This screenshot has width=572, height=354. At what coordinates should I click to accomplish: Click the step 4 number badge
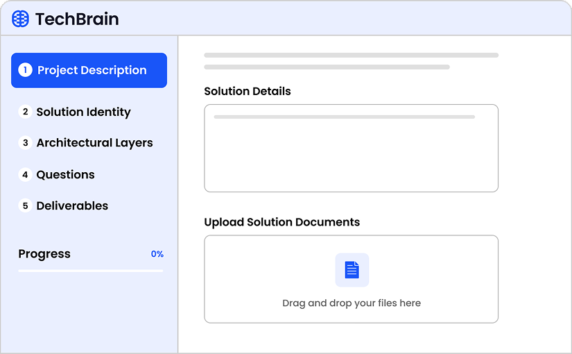click(x=26, y=175)
